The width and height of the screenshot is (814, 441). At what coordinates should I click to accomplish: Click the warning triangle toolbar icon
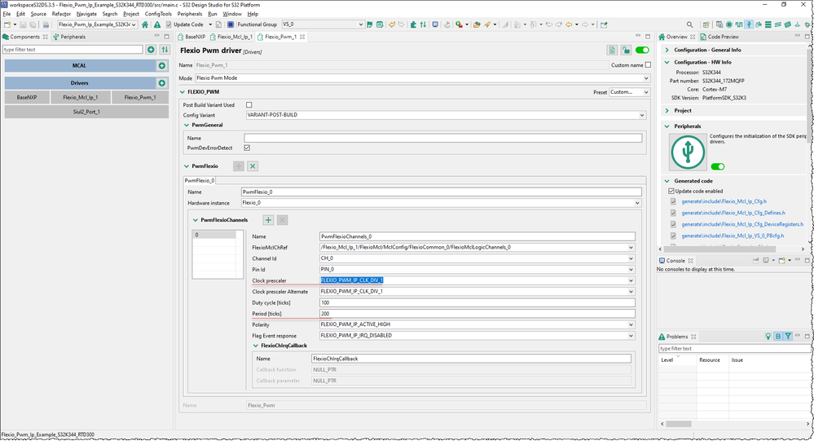tap(156, 24)
